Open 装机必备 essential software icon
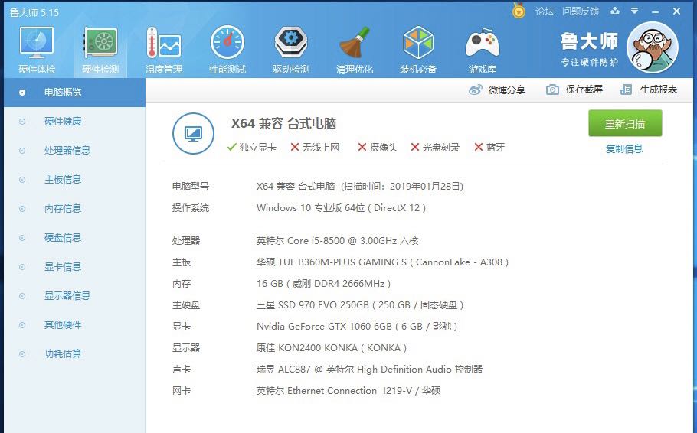This screenshot has width=697, height=433. point(418,50)
